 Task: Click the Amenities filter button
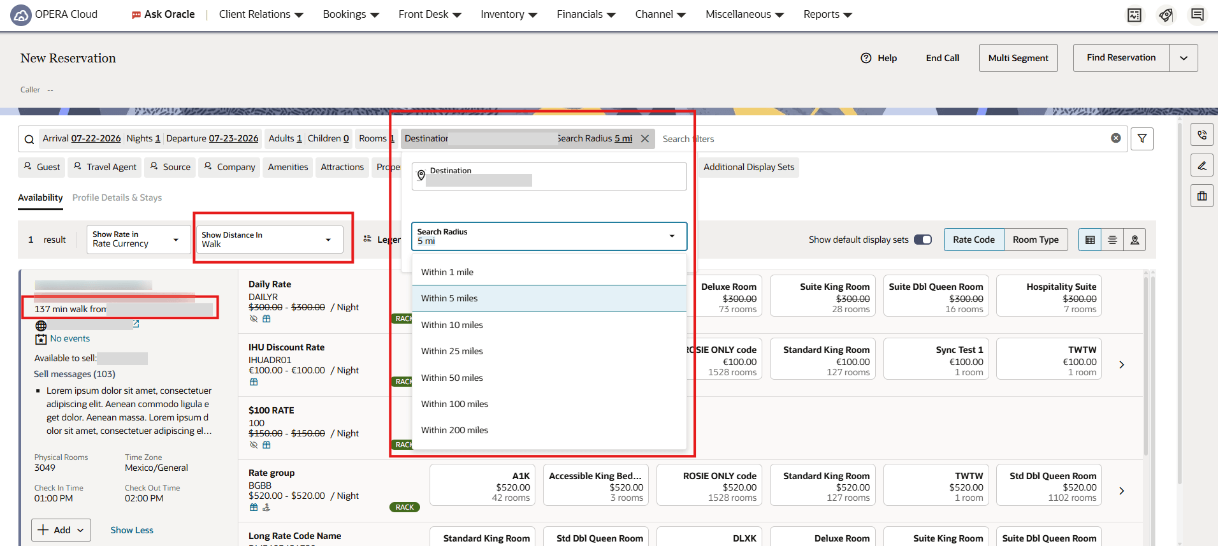pos(287,167)
